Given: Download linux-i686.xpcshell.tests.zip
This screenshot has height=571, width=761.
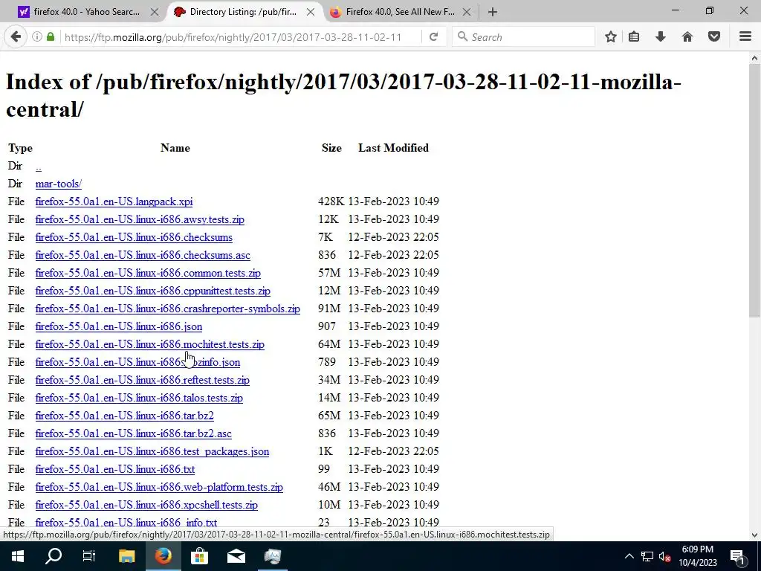Looking at the screenshot, I should point(146,505).
